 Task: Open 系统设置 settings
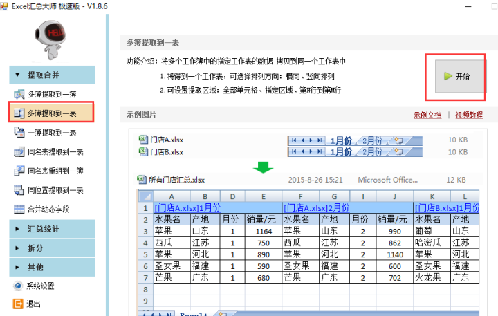pyautogui.click(x=34, y=286)
